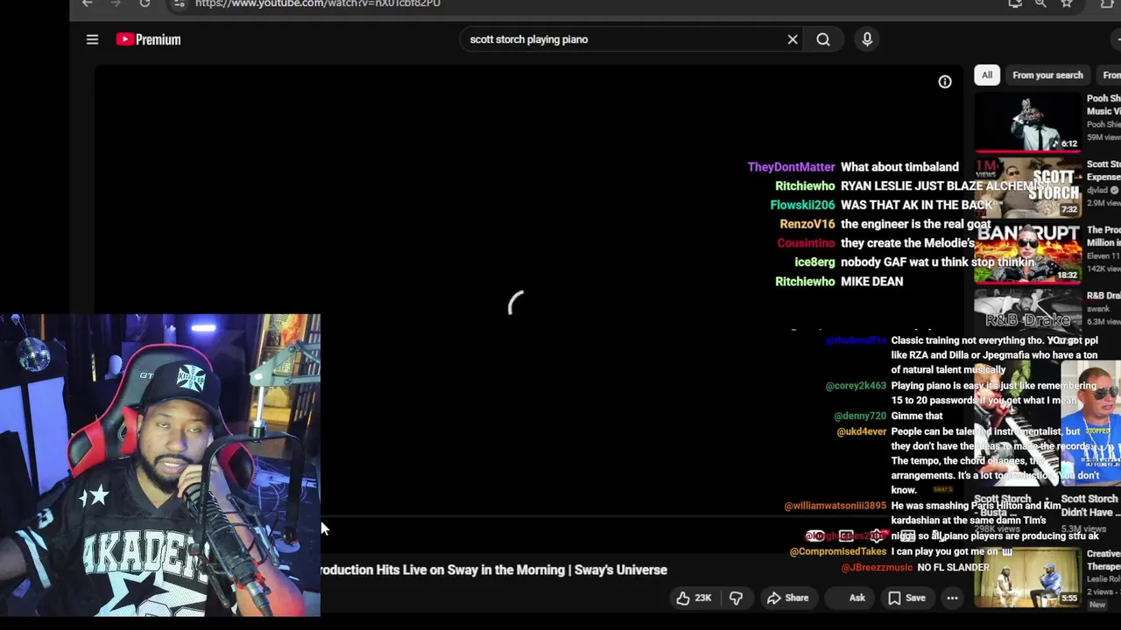Click comment author @JBreezzmusic
The height and width of the screenshot is (630, 1121).
[x=877, y=568]
